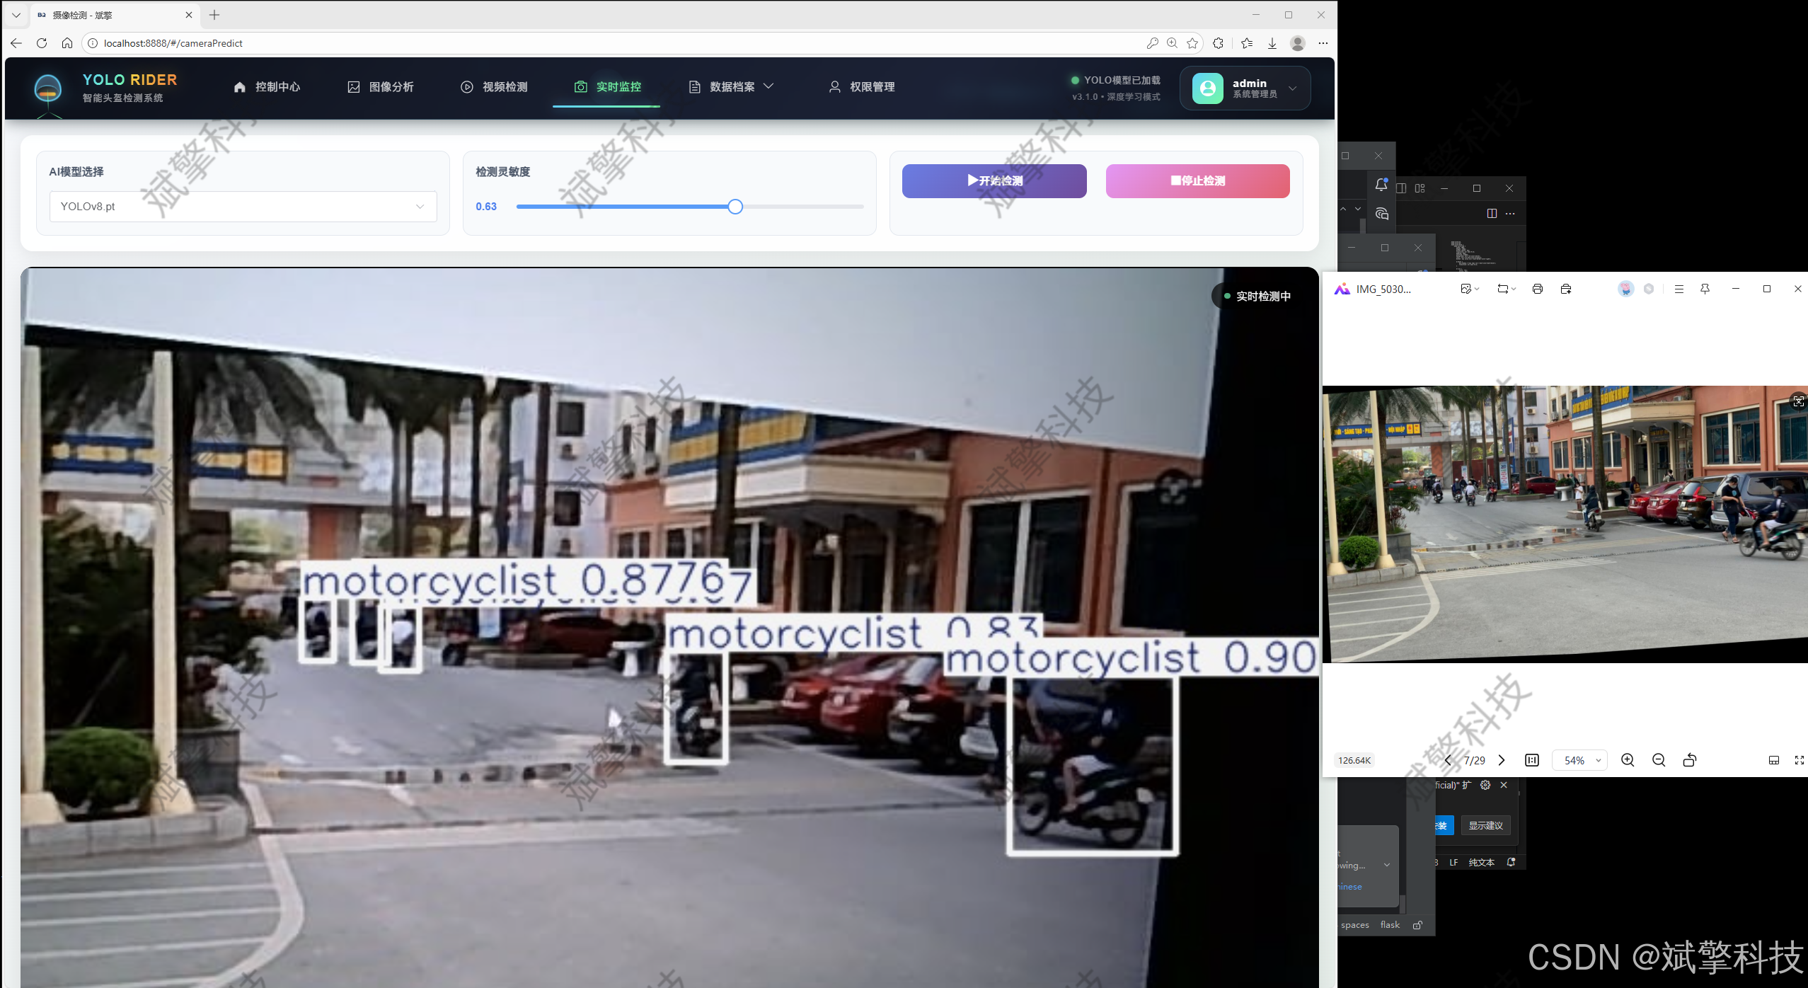Go to next image in viewer
The height and width of the screenshot is (988, 1808).
coord(1502,760)
